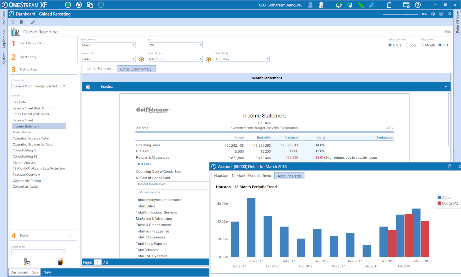Screen dimensions: 461x277
Task: Select the Trial Balance row set
Action: tap(22, 132)
